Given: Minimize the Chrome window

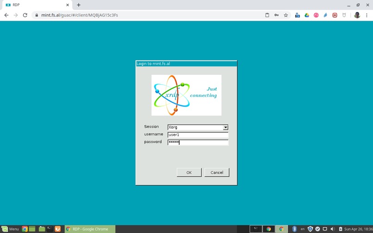Looking at the screenshot, I should pos(348,5).
